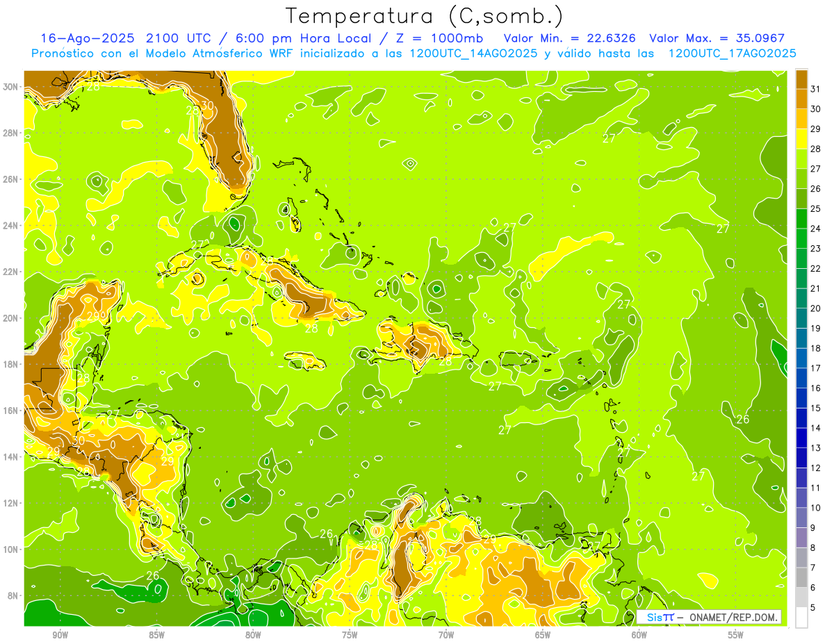Click the color scale value "7"

click(813, 568)
